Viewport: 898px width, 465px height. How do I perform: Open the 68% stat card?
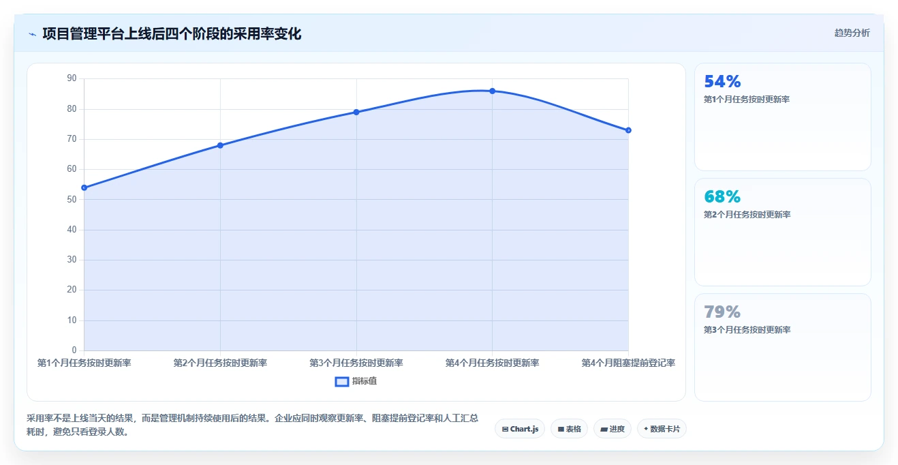click(783, 232)
